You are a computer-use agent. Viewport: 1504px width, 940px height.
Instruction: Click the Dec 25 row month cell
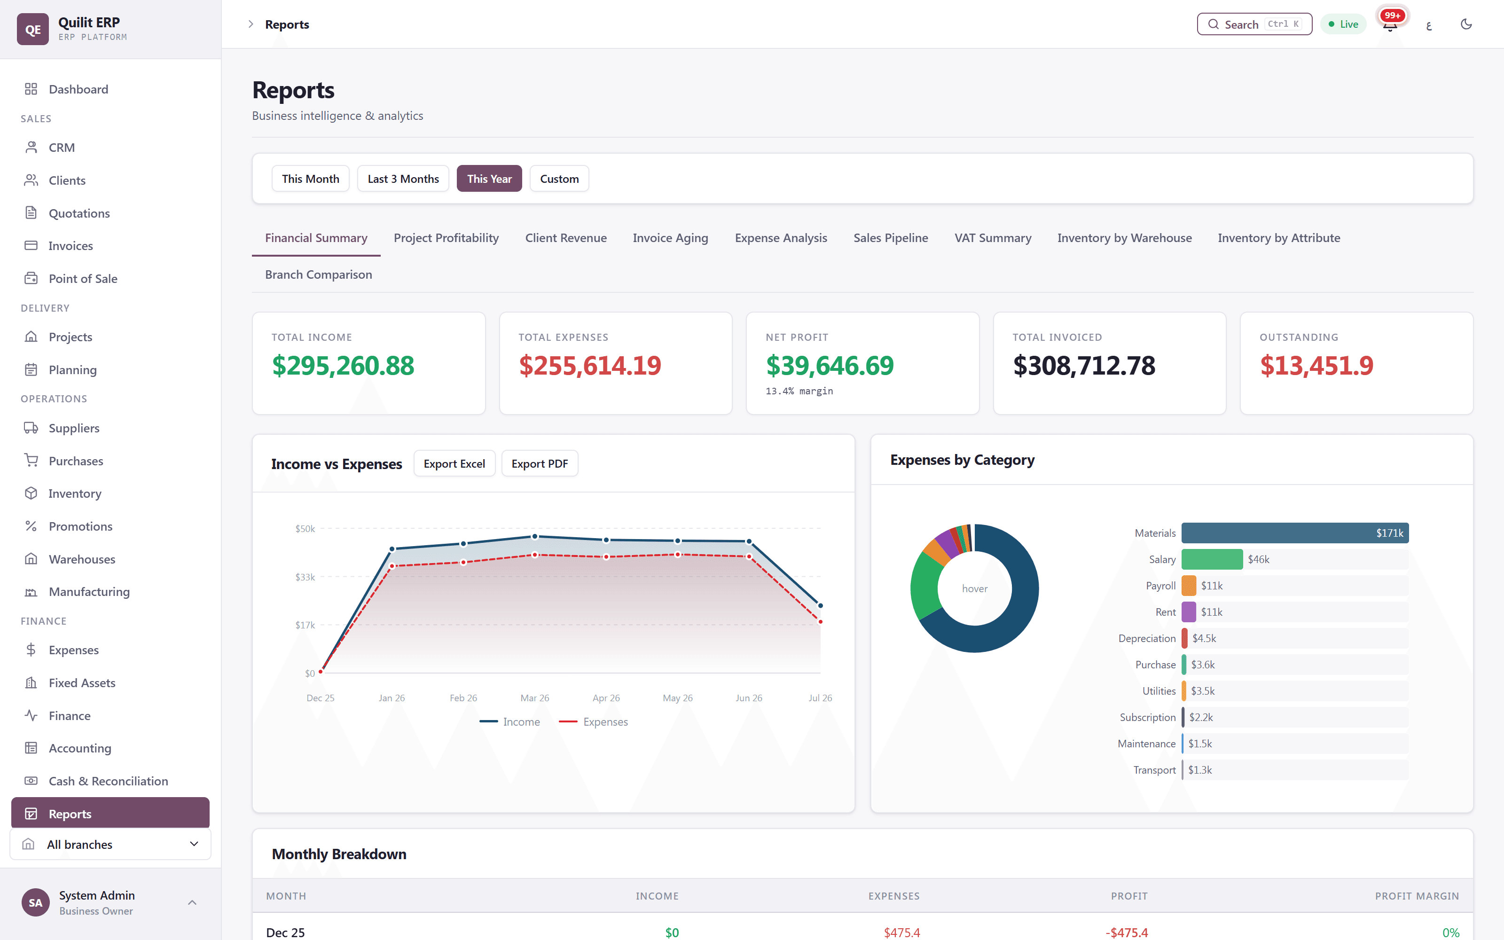tap(285, 932)
